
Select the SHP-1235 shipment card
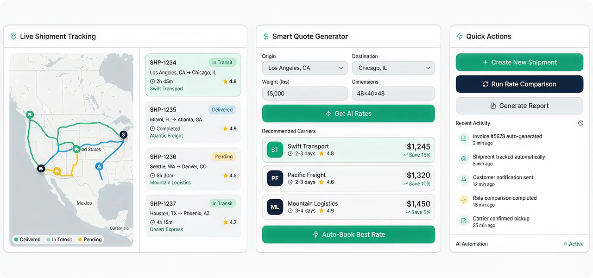point(193,122)
